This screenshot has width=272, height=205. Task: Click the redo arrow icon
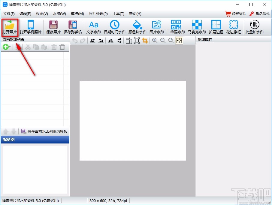click(83, 41)
